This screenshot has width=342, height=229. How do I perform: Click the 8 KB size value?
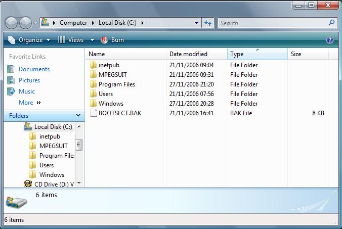318,113
